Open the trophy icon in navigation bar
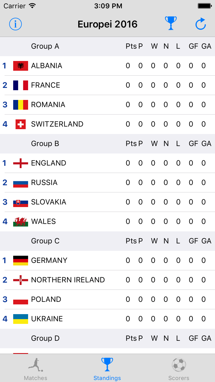 pyautogui.click(x=171, y=23)
